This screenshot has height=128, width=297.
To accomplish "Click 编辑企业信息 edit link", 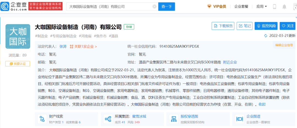I will (x=284, y=45).
